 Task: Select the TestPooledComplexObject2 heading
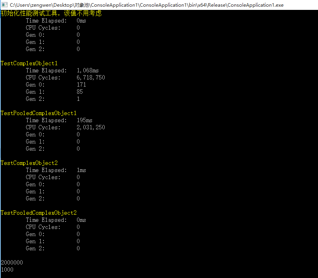coord(39,213)
